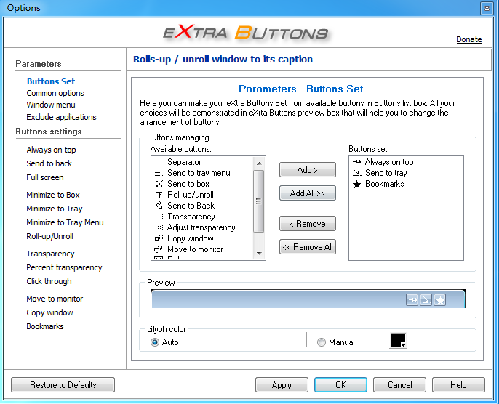Select the Auto glyph color radio button
This screenshot has height=404, width=499.
pyautogui.click(x=155, y=342)
